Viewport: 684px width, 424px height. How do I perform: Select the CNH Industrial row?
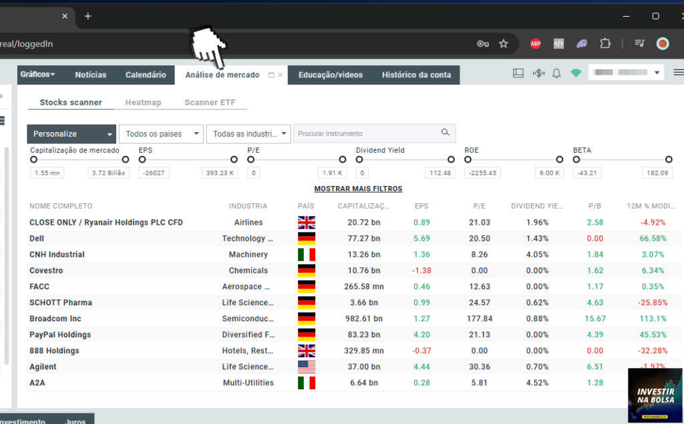click(x=353, y=255)
